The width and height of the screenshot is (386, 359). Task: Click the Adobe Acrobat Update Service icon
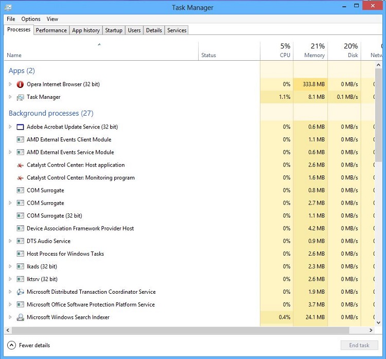(20, 127)
